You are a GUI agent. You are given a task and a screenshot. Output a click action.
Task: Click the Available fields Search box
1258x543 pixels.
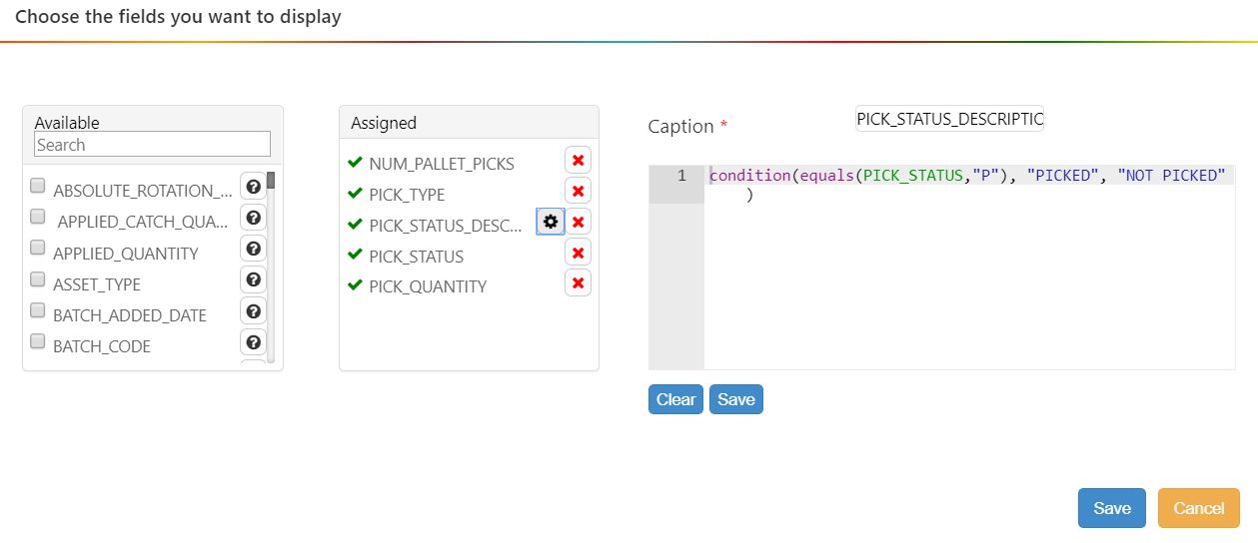click(152, 145)
